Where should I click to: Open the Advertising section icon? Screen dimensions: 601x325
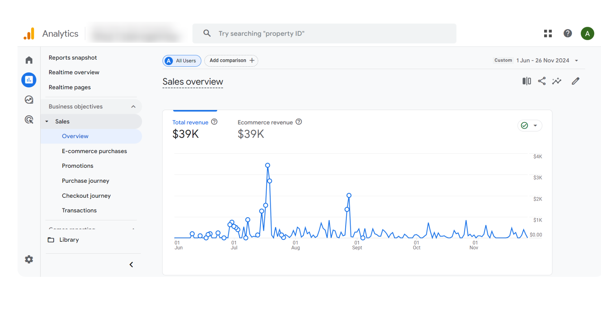coord(29,120)
